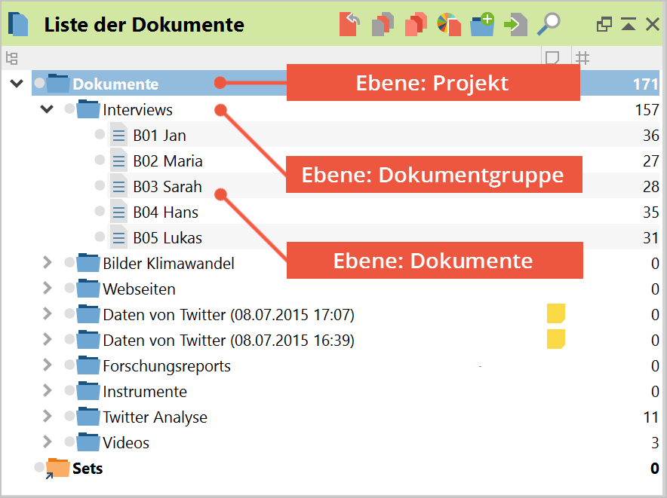Image resolution: width=667 pixels, height=498 pixels.
Task: Activate document B02 Maria circle
Action: point(100,160)
